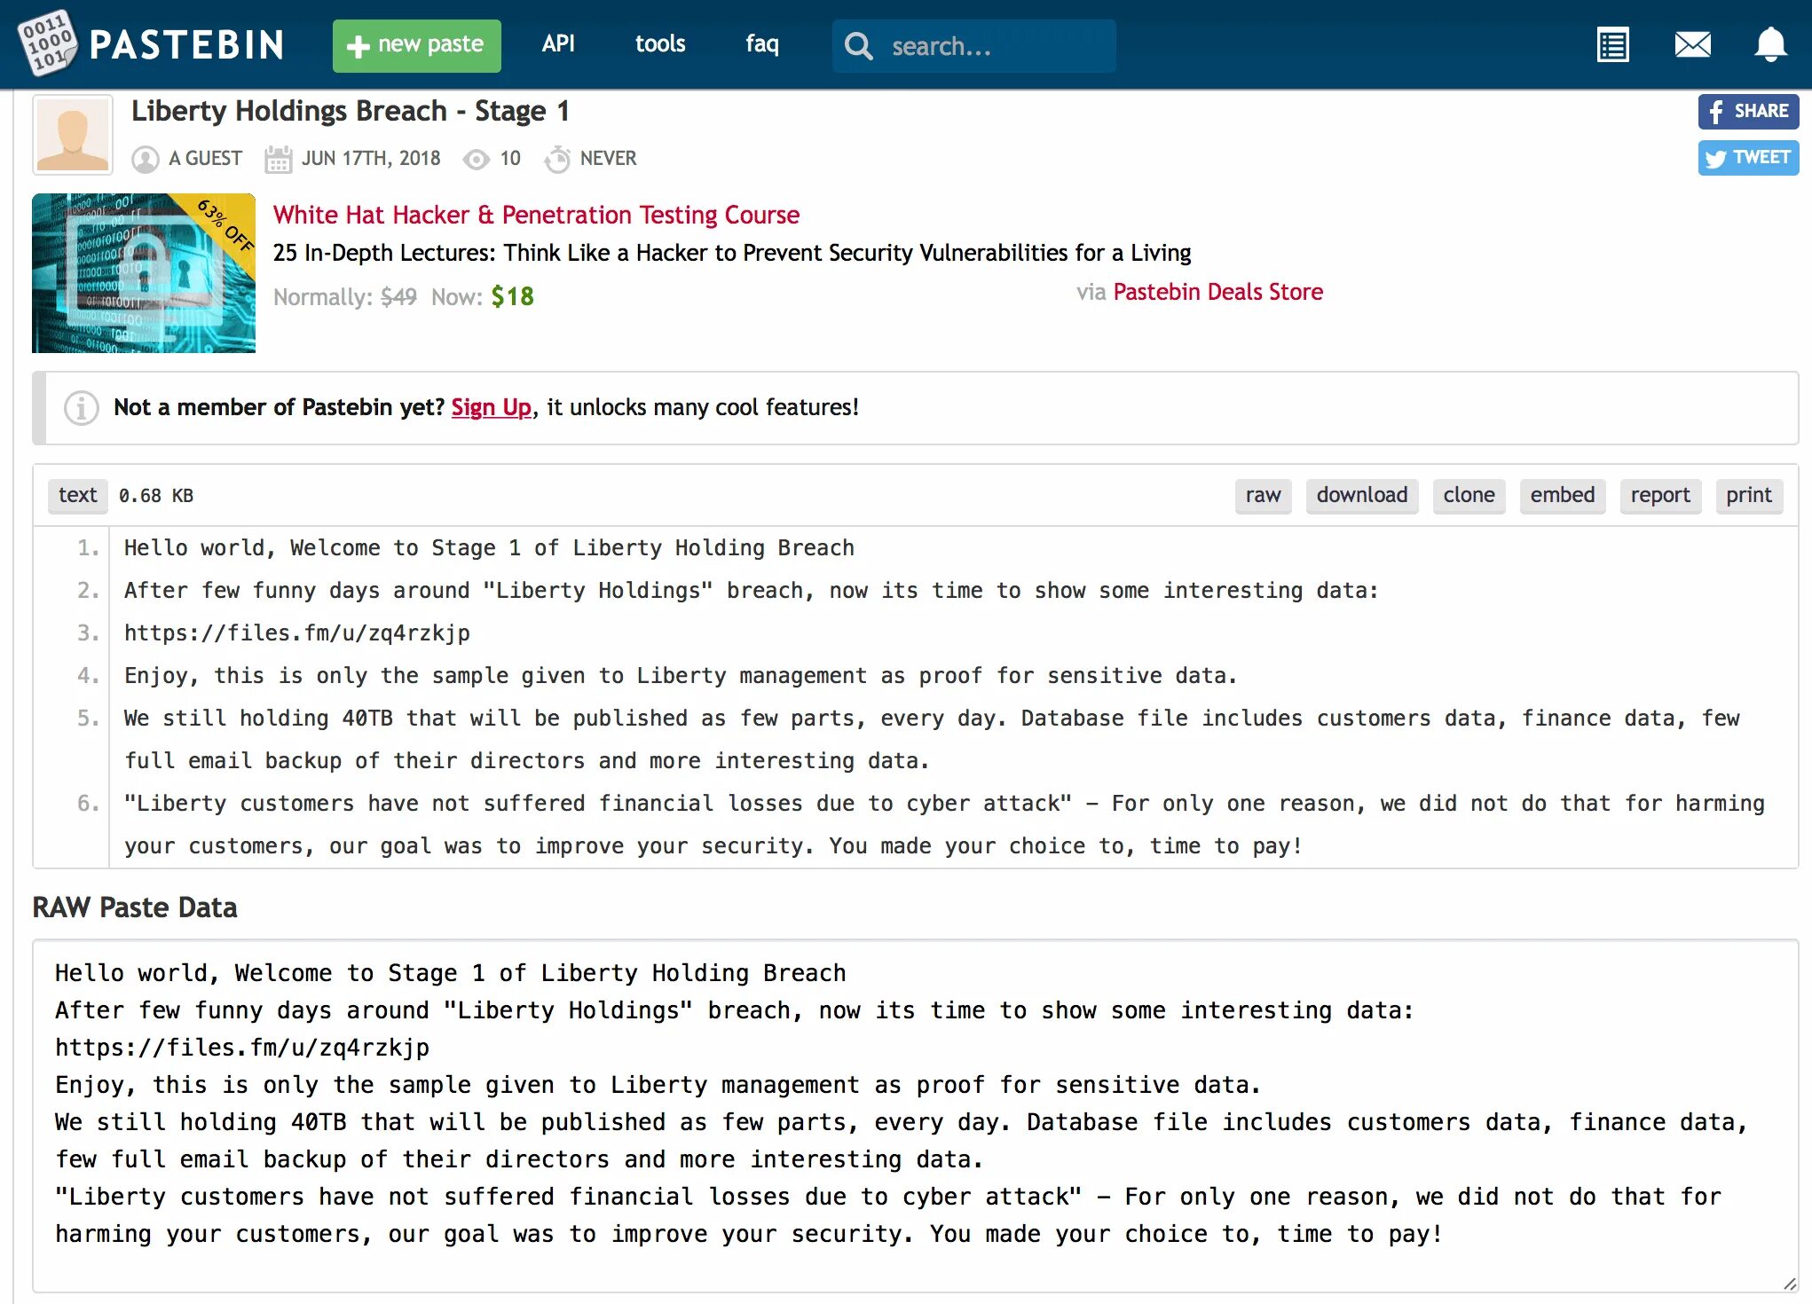Visit Pastebin Deals Store link
Viewport: 1812px width, 1304px height.
pyautogui.click(x=1217, y=292)
